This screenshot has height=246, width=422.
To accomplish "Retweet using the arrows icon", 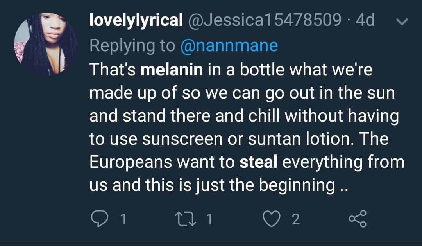I will click(186, 219).
